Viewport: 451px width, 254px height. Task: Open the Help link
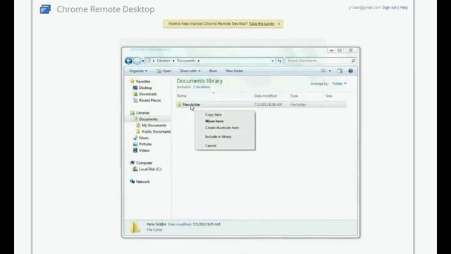404,8
